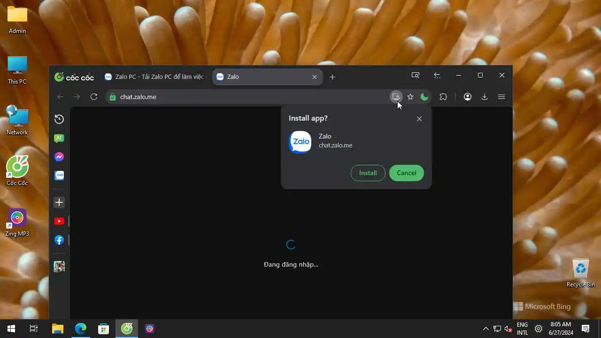Select the Network desktop icon
Screen dimensions: 601x338
[x=17, y=121]
